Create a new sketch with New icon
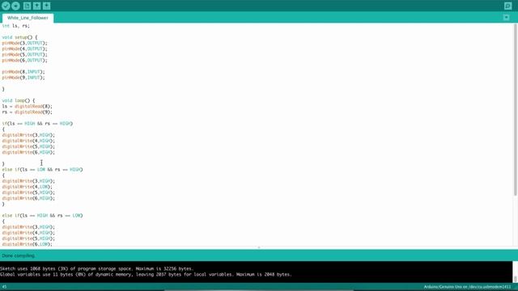 coord(27,6)
